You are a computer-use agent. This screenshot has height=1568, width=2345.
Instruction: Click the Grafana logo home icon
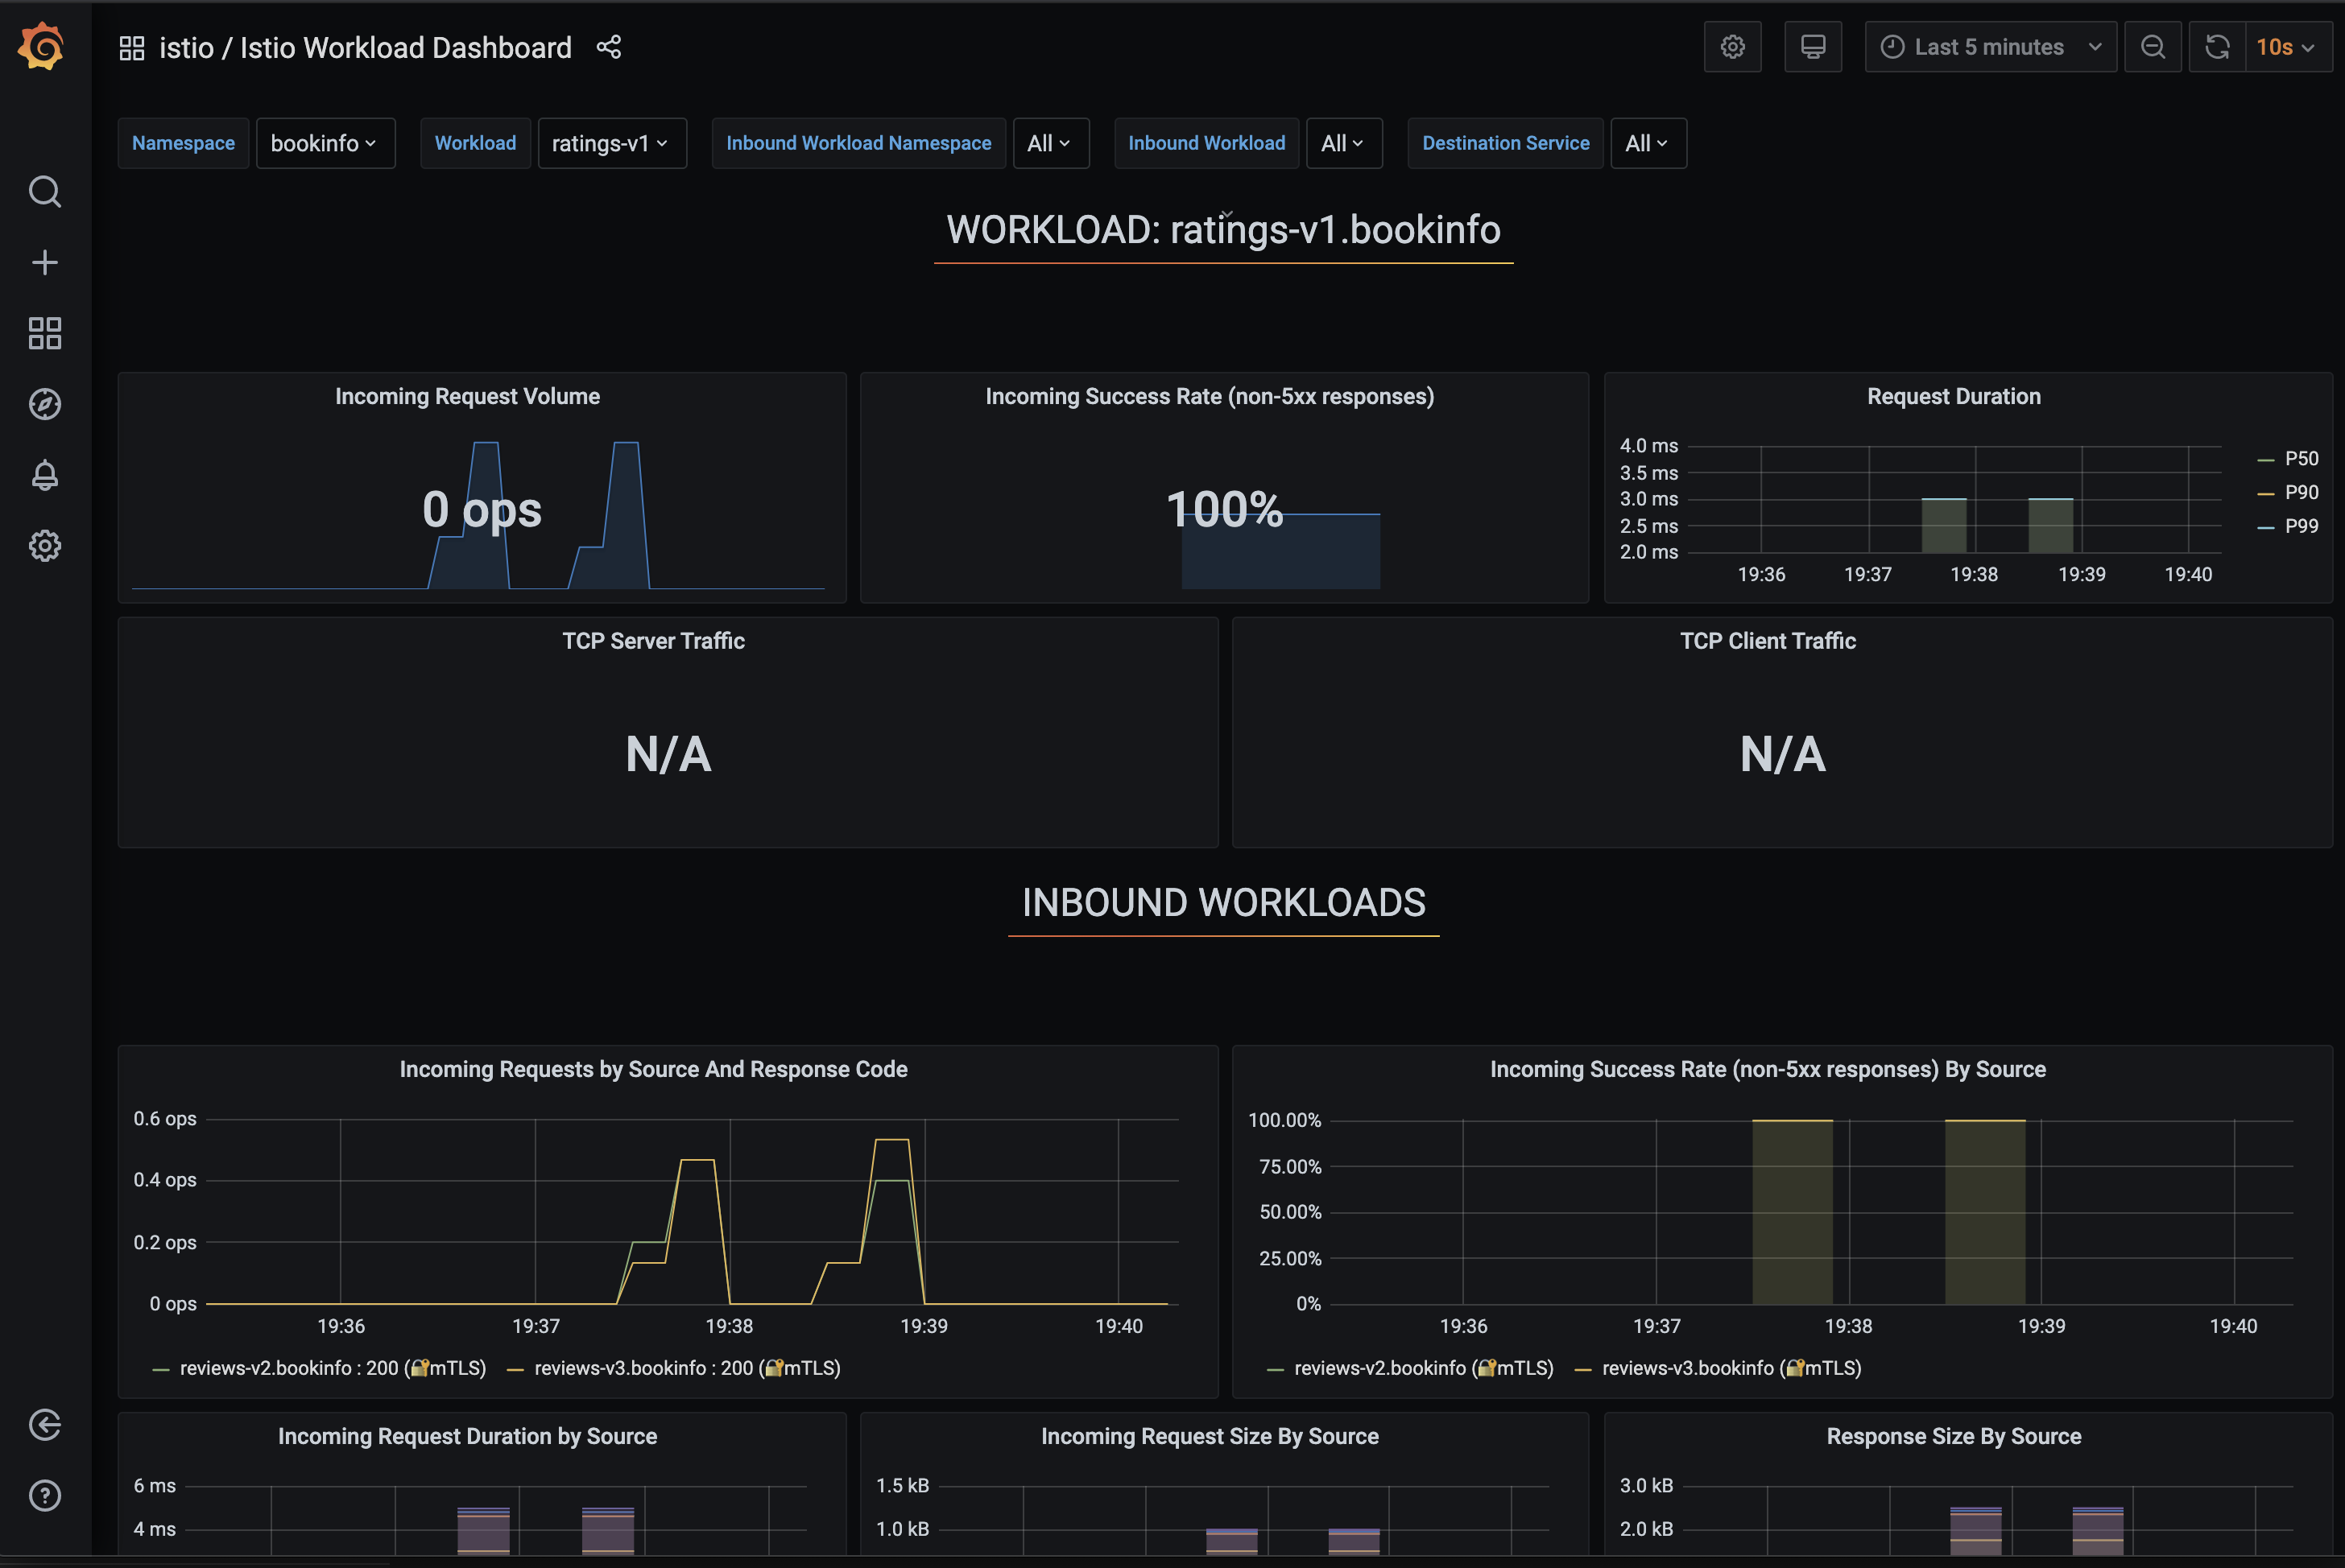pos(42,46)
